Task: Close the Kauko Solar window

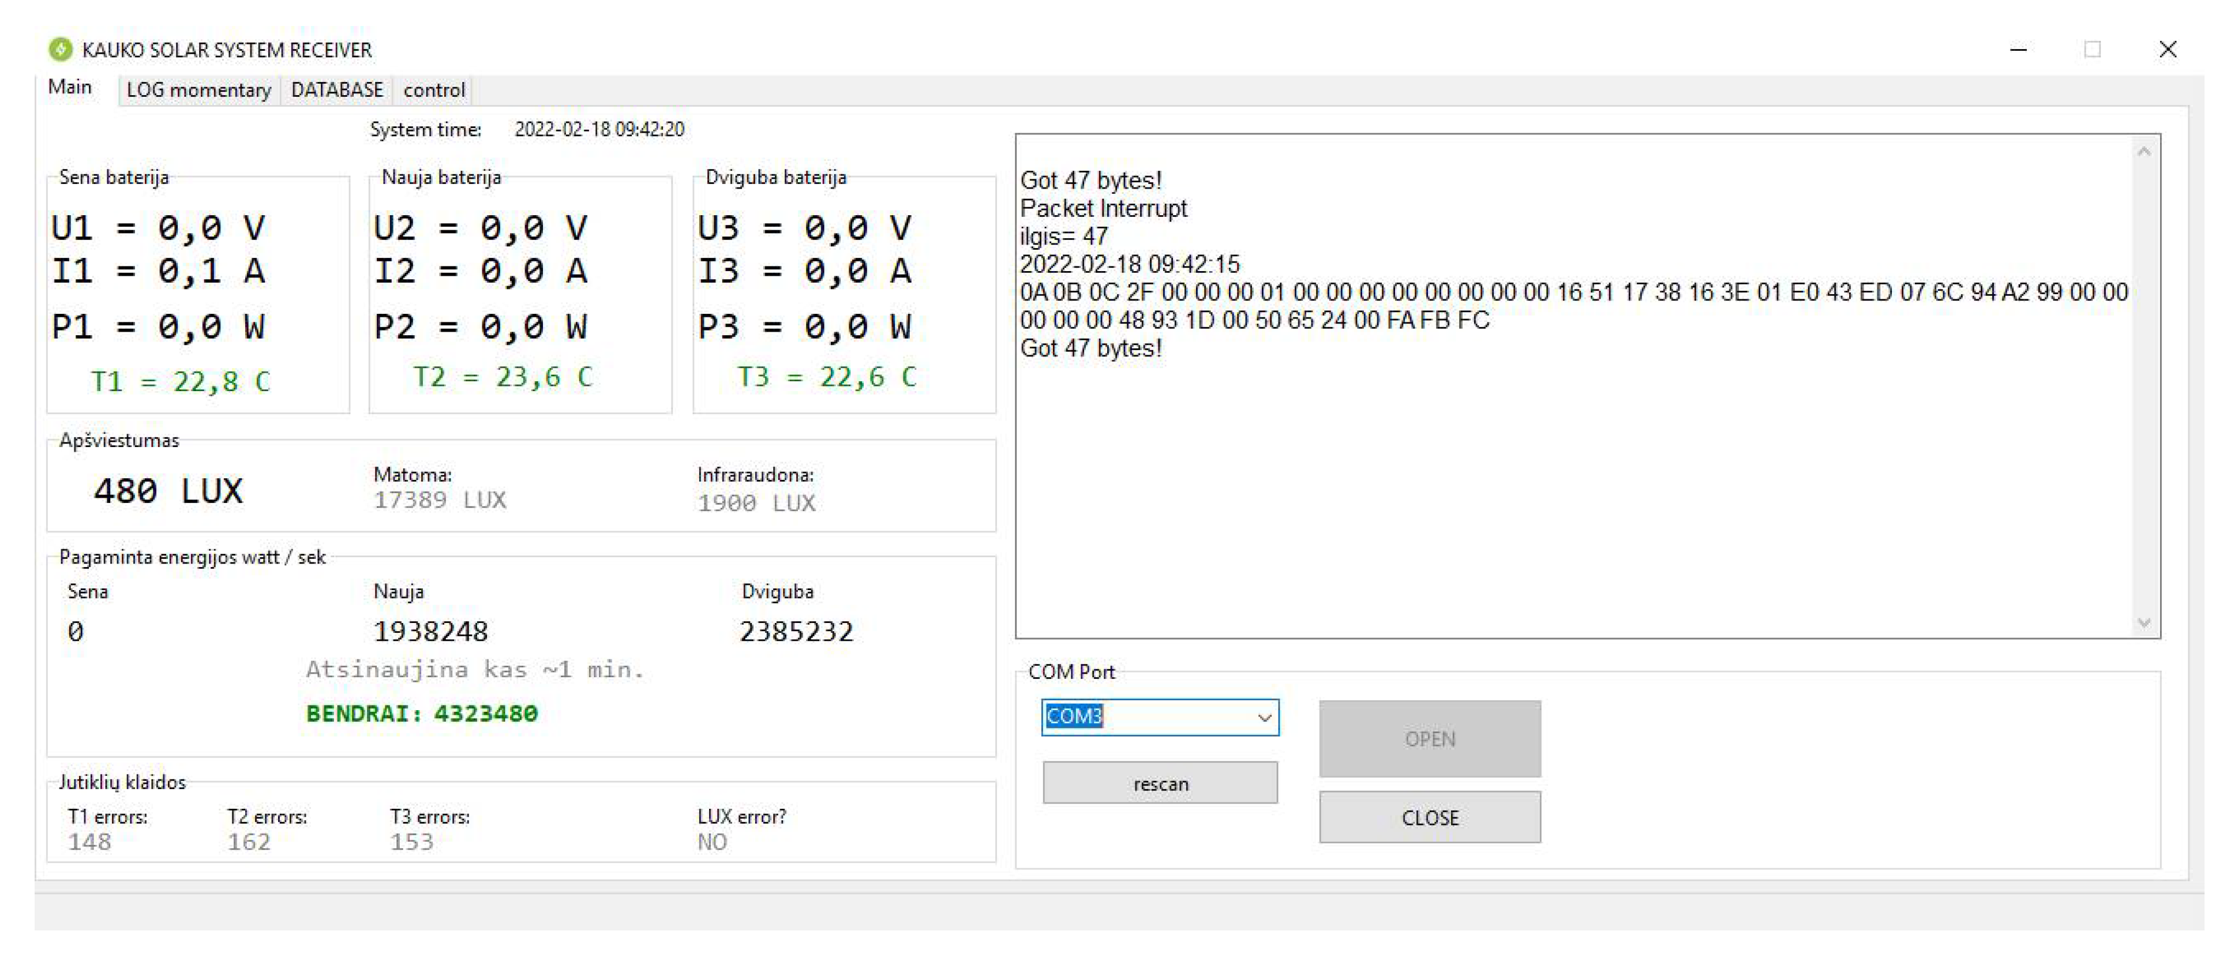Action: [2168, 50]
